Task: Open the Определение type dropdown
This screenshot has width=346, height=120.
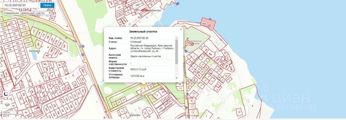Action: (36, 13)
